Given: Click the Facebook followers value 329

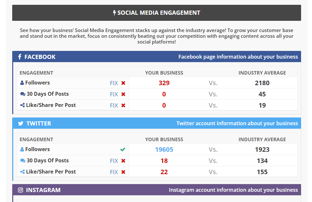Looking at the screenshot, I should click(x=164, y=83).
